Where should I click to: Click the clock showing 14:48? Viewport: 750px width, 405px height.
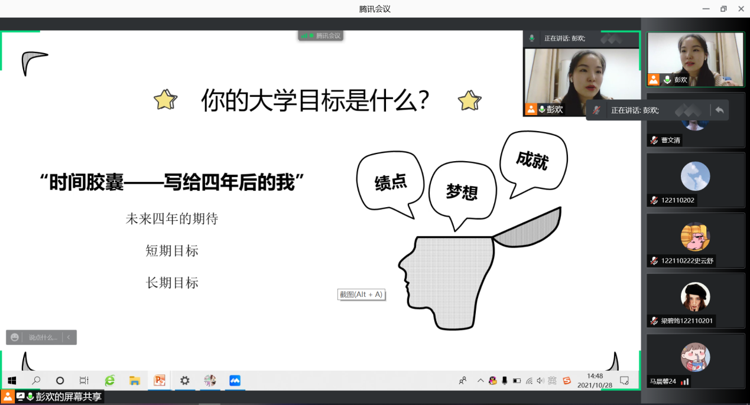[x=595, y=380]
